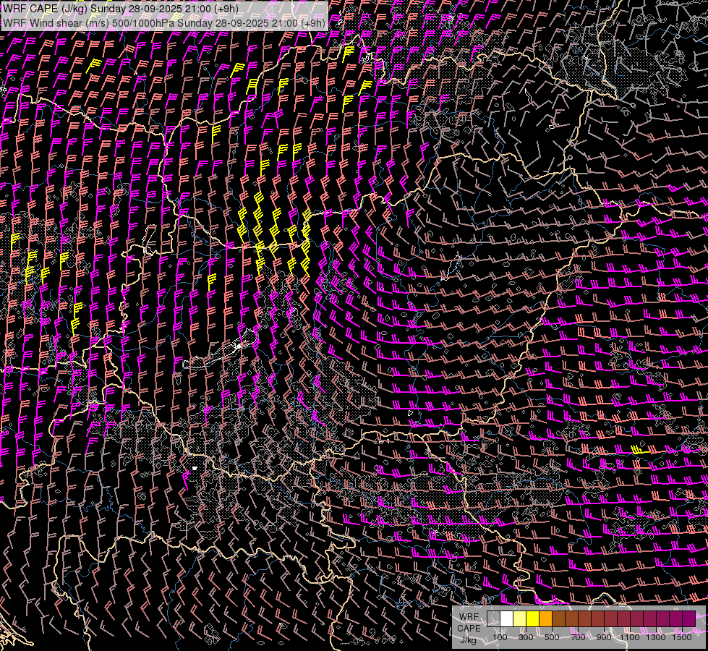
Task: Click the 500 value under the color bar
Action: (x=552, y=637)
